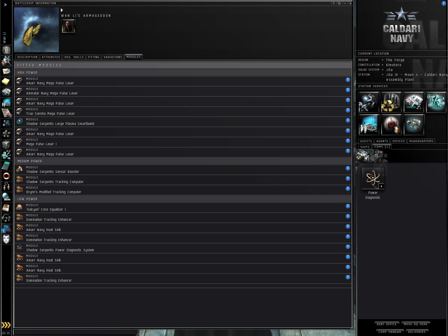This screenshot has width=448, height=336.
Task: Open the Channels people icon in sidebar
Action: (x=6, y=186)
